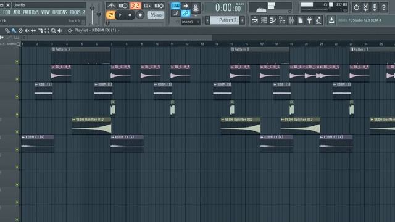Toggle typing keyboard to piano
The width and height of the screenshot is (395, 222).
(175, 6)
